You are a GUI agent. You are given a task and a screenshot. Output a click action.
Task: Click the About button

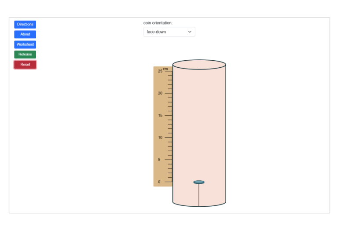(25, 34)
